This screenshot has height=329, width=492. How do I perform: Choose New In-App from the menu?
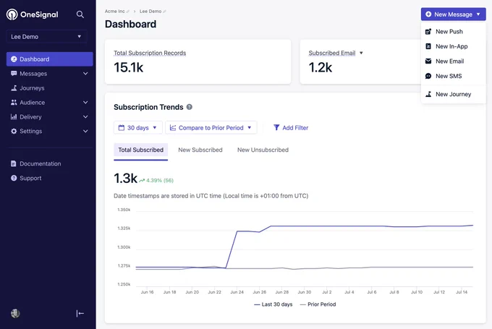(x=454, y=46)
